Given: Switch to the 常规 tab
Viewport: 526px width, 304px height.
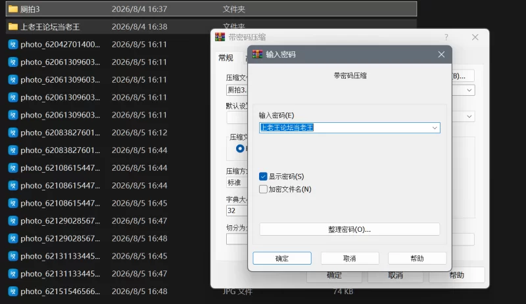Looking at the screenshot, I should tap(226, 58).
